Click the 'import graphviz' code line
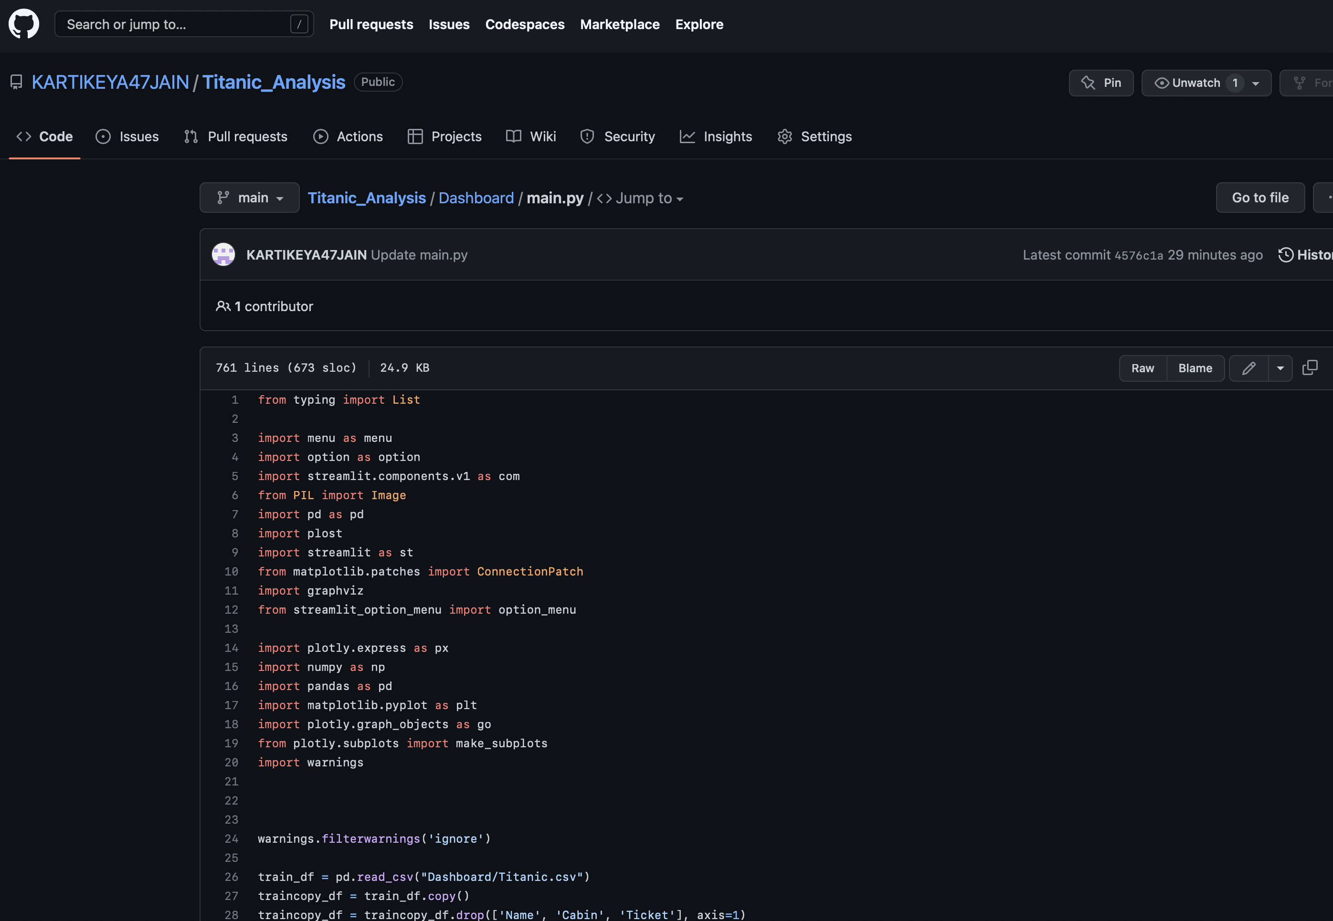This screenshot has width=1333, height=921. pos(311,591)
